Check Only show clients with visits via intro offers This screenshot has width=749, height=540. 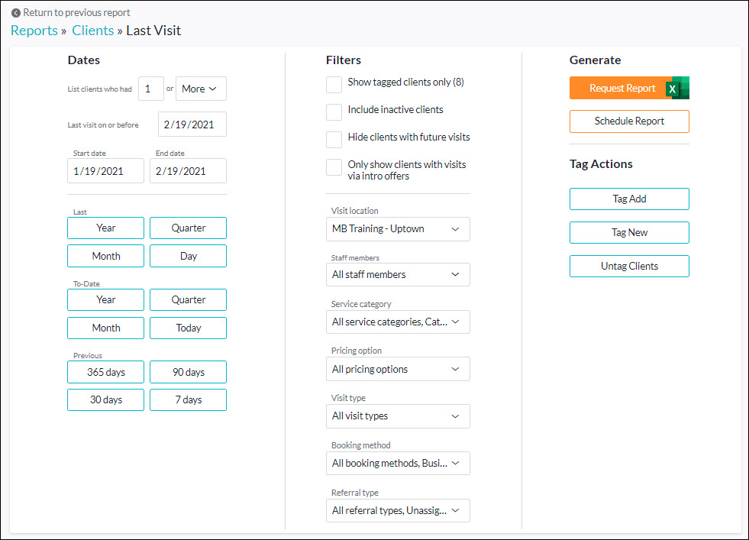coord(334,167)
